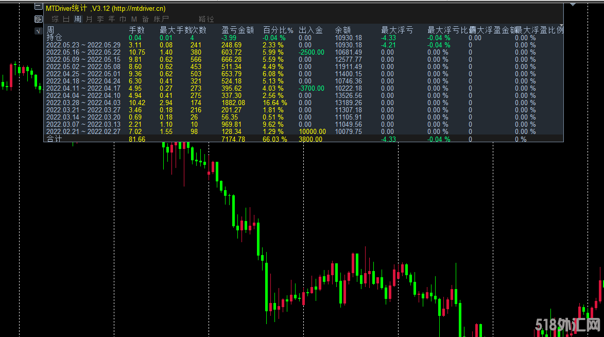Open the 备 tab

(x=145, y=19)
